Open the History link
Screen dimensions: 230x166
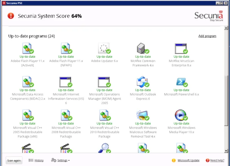pos(39,160)
